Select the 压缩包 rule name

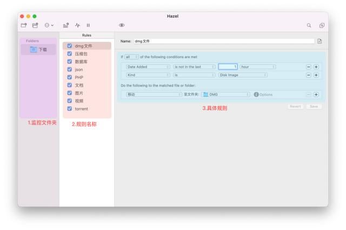point(81,54)
